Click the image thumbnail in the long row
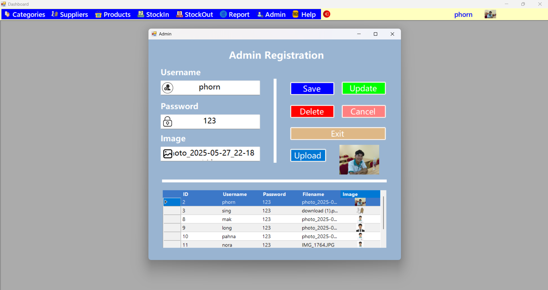548x290 pixels. [x=360, y=228]
